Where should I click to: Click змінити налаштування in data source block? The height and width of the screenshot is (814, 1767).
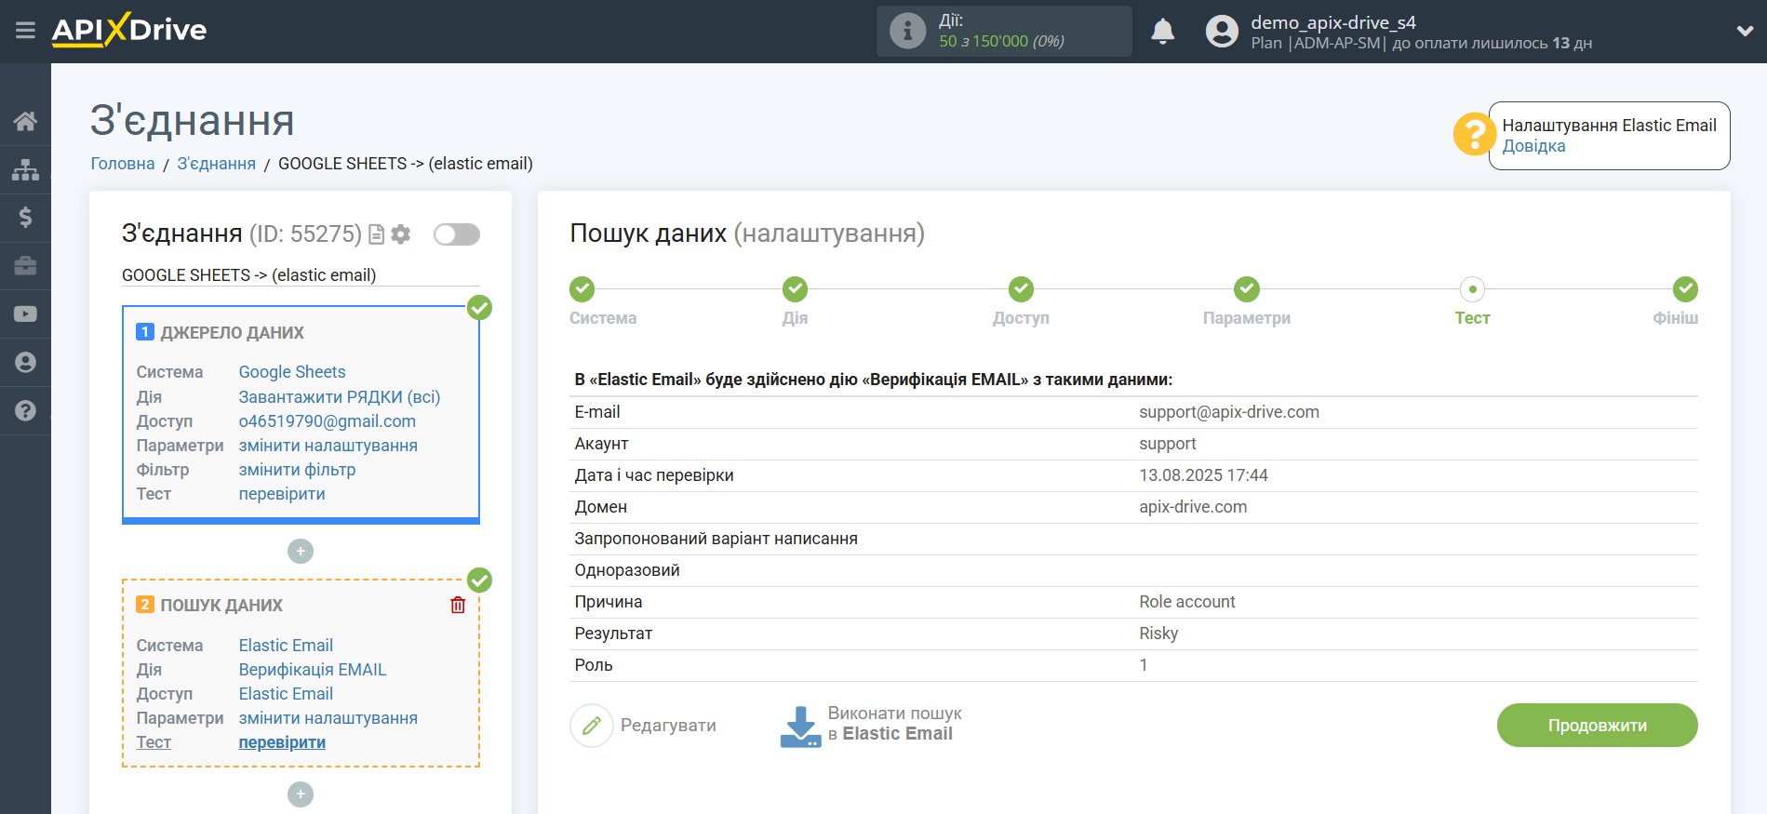pyautogui.click(x=328, y=446)
